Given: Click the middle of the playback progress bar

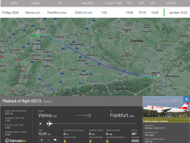Looking at the screenshot, I should (94, 124).
